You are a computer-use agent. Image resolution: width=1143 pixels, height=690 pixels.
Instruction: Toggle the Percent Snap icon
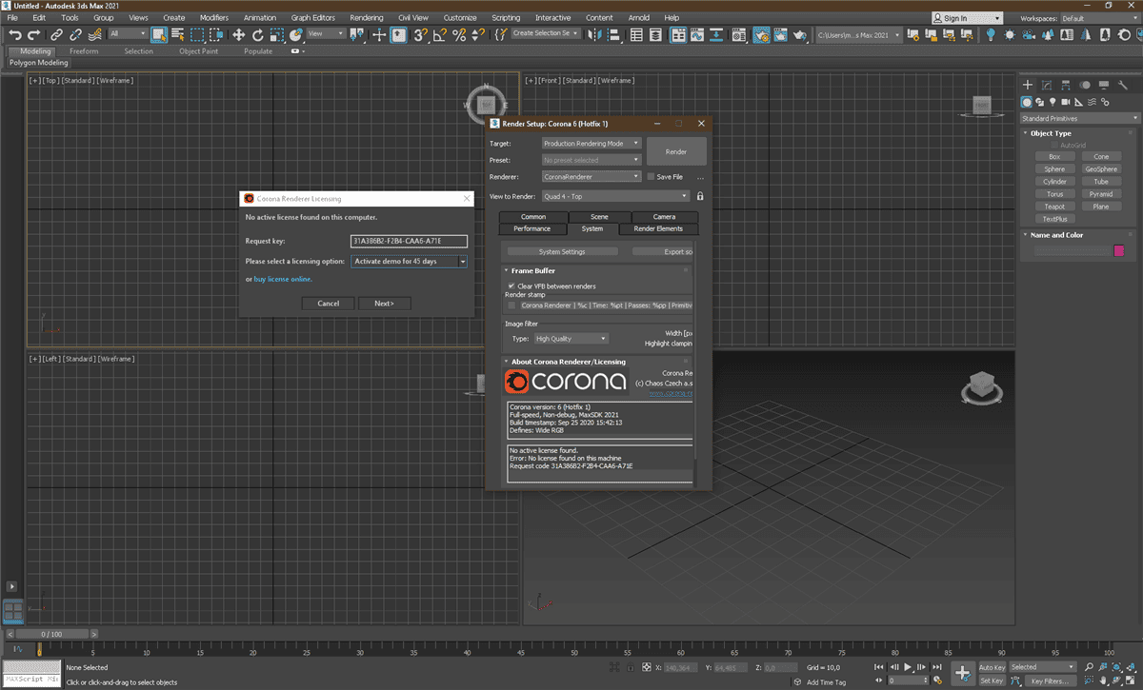458,34
